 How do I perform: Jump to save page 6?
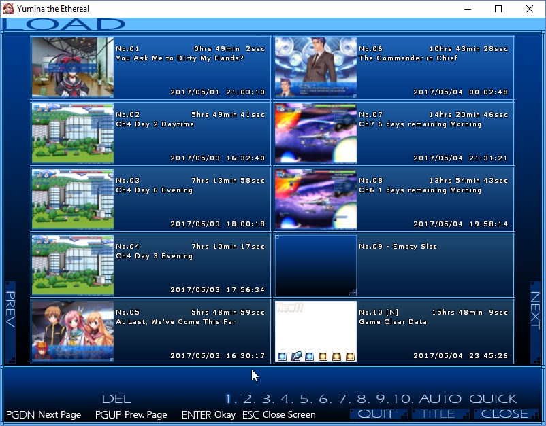click(325, 399)
